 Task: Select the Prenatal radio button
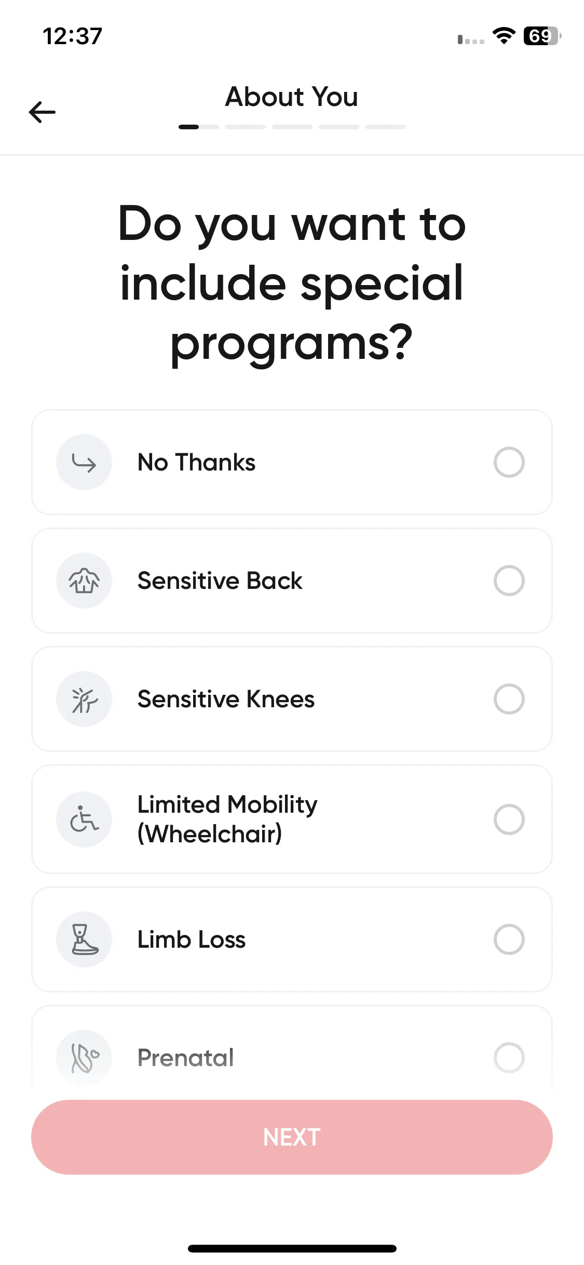pos(509,1058)
